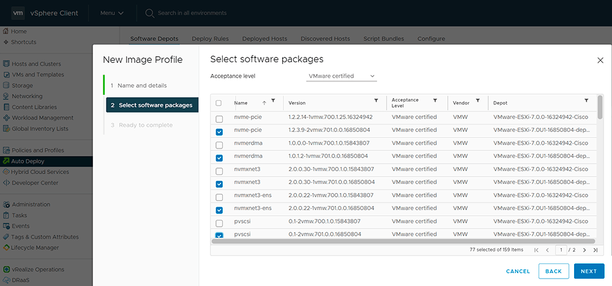Click the page number input field
This screenshot has width=612, height=286.
561,250
